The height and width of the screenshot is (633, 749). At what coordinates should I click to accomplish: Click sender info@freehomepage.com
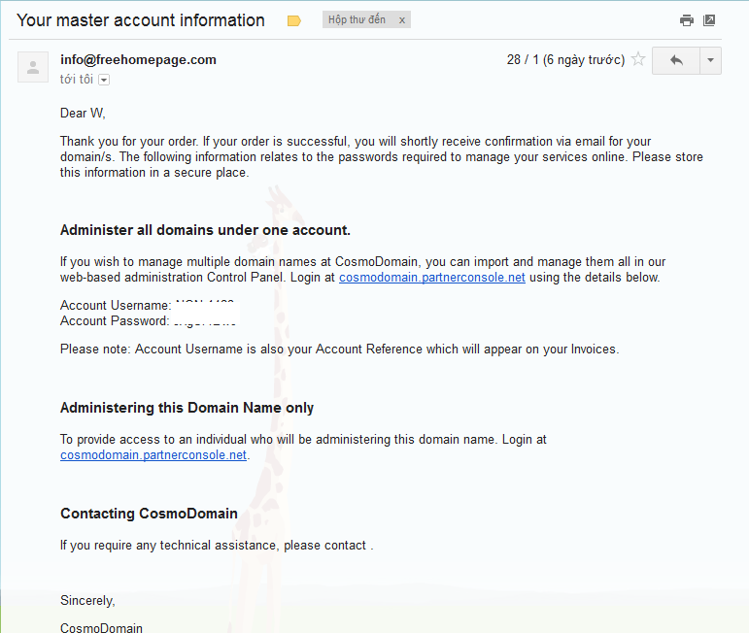click(138, 59)
